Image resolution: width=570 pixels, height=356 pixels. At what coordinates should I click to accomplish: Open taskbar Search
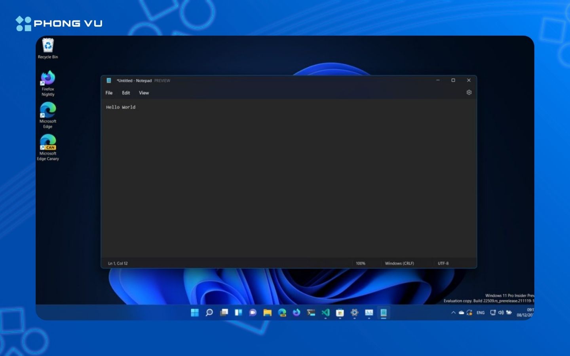click(x=209, y=312)
